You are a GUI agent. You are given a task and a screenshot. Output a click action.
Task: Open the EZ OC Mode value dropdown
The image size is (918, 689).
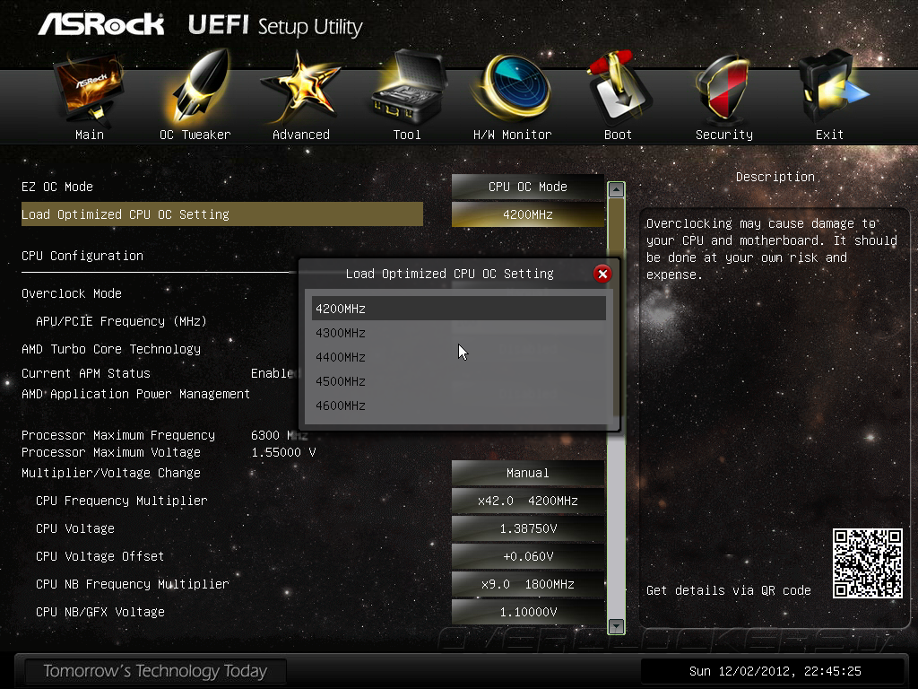(527, 187)
